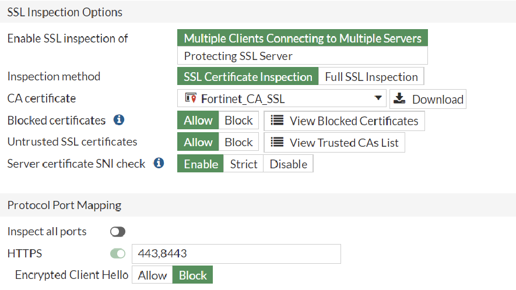Choose Multiple Clients Connecting to Multiple Servers
Screen dimensions: 516x290
coord(302,38)
